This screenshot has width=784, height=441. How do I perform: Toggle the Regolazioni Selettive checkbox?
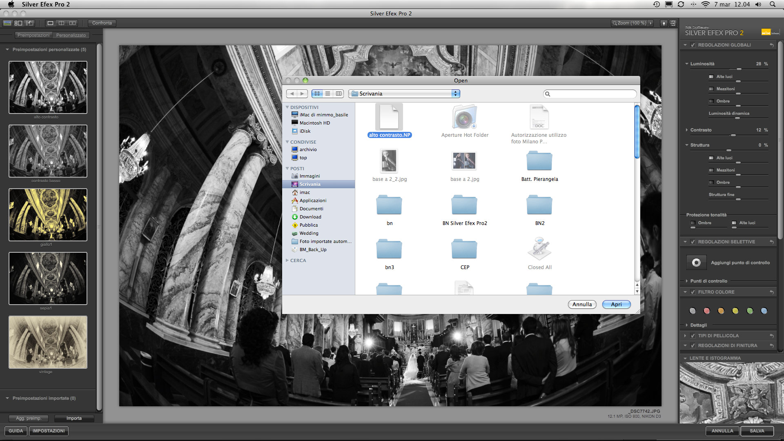693,242
